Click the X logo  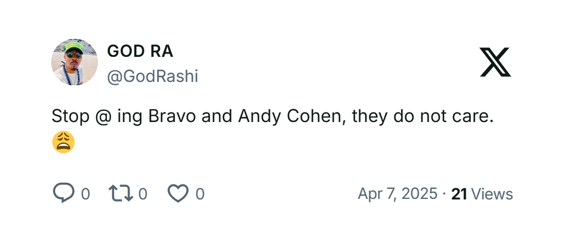[x=495, y=62]
